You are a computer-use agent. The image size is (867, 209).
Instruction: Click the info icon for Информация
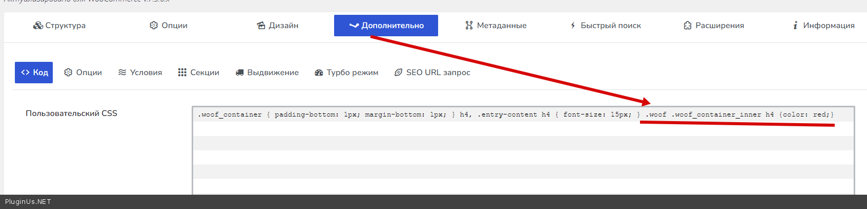coord(795,26)
